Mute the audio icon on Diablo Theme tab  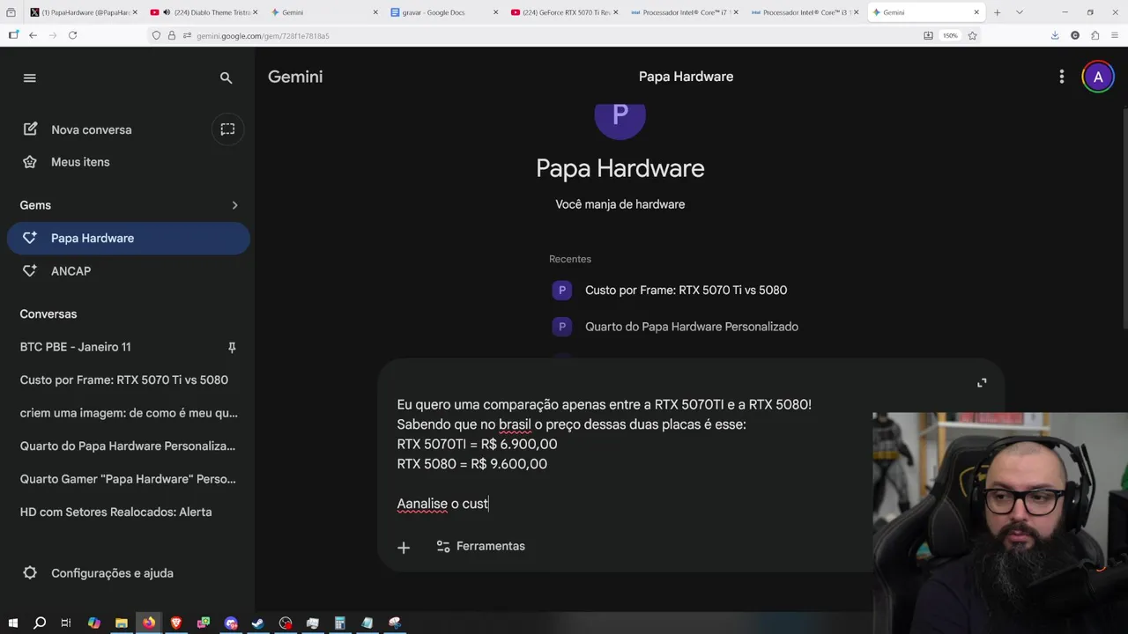pyautogui.click(x=167, y=12)
